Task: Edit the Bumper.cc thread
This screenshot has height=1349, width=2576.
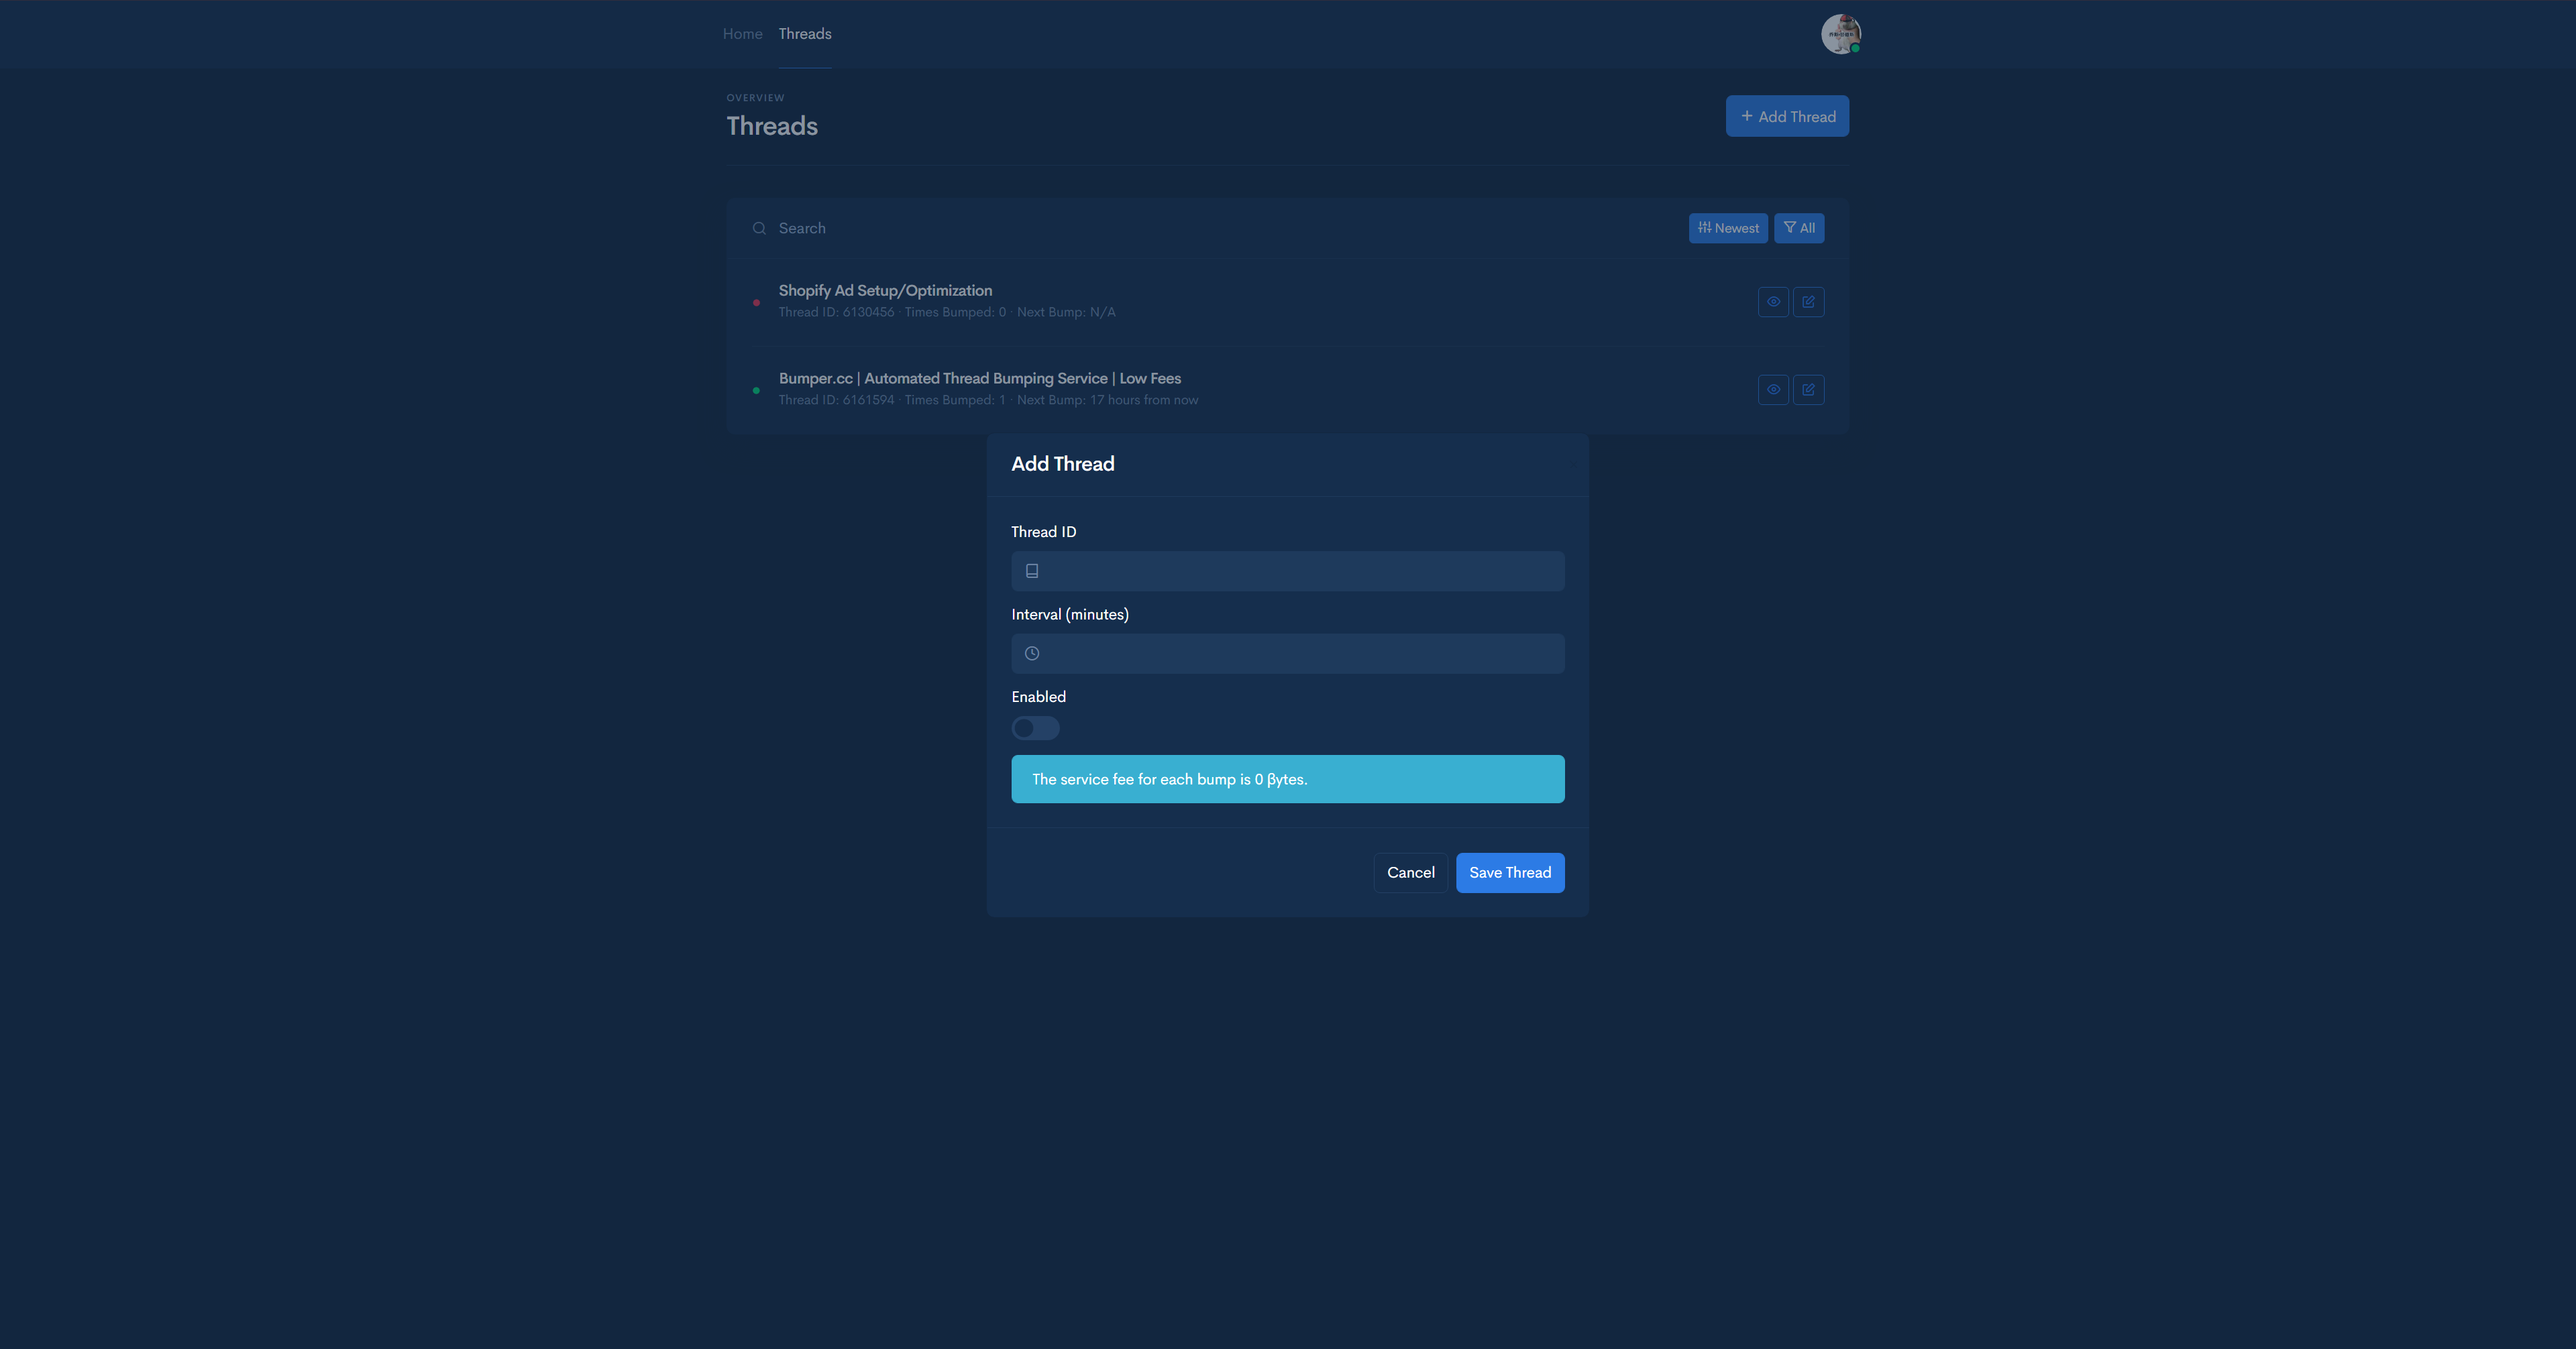Action: [x=1808, y=390]
